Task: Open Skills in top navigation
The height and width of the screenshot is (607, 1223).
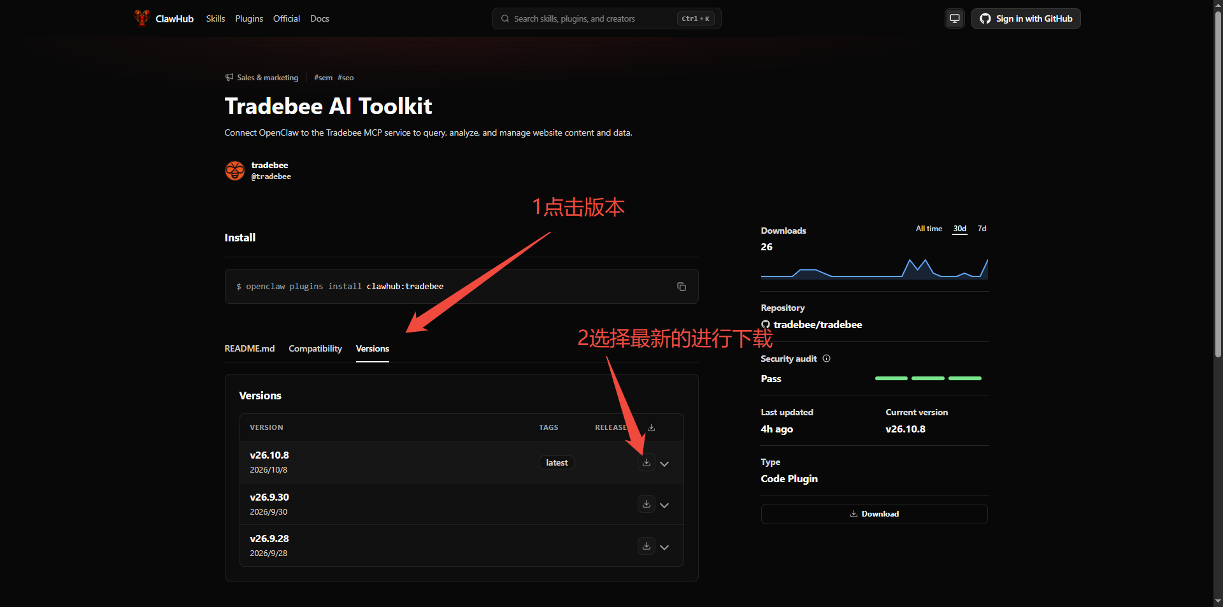Action: [x=215, y=18]
